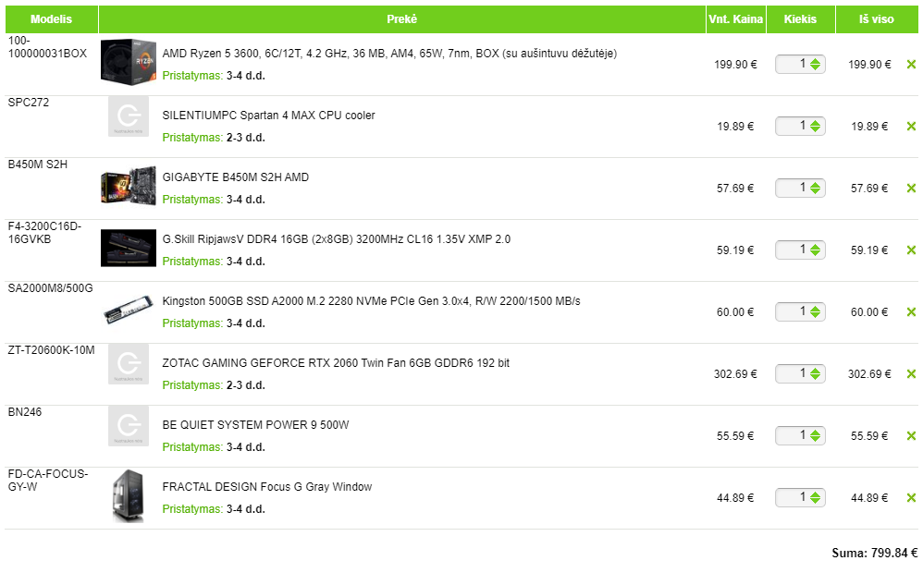Select model code SPC272

pyautogui.click(x=29, y=103)
